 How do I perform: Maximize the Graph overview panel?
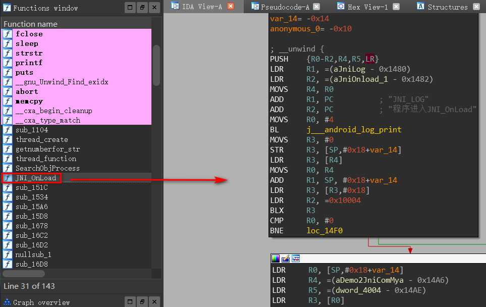[130, 301]
